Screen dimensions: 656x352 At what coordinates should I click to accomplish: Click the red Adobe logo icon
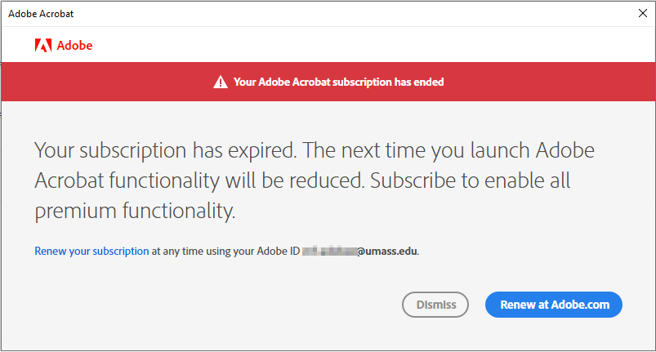click(42, 46)
